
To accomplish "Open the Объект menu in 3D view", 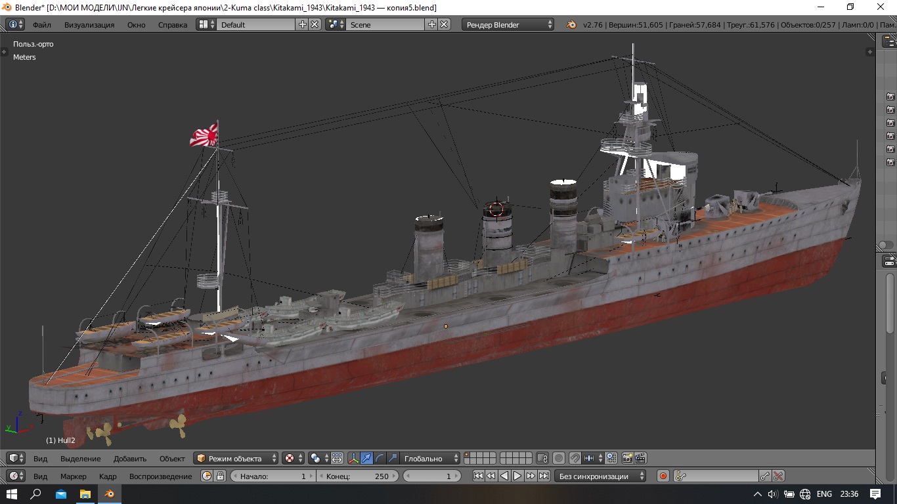I will point(173,458).
